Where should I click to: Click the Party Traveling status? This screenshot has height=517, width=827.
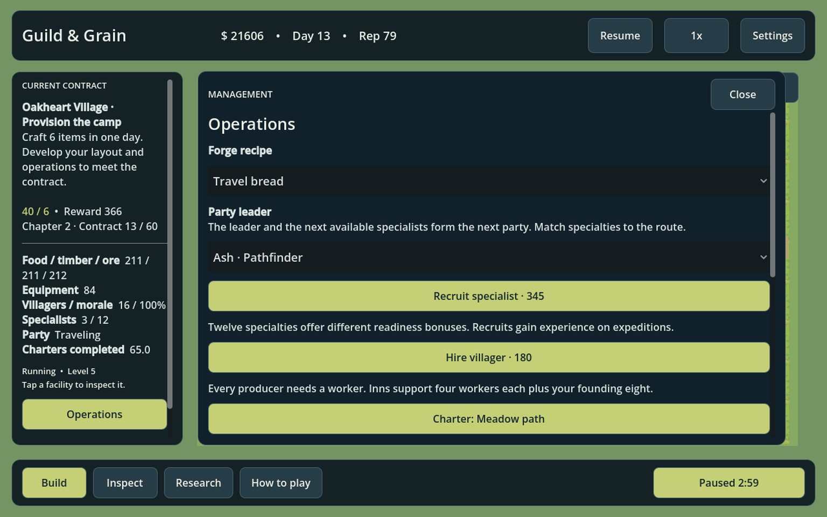tap(61, 335)
